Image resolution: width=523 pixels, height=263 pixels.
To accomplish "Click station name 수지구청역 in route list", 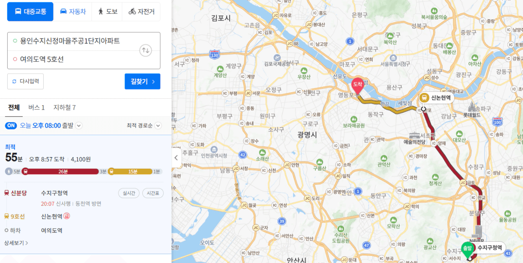I will click(x=54, y=193).
